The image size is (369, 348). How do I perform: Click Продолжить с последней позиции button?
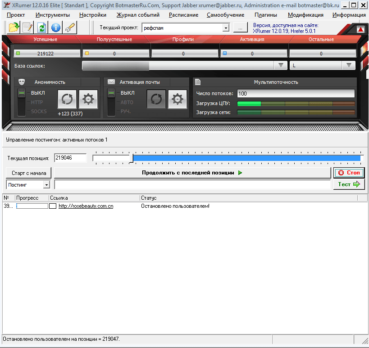click(192, 173)
